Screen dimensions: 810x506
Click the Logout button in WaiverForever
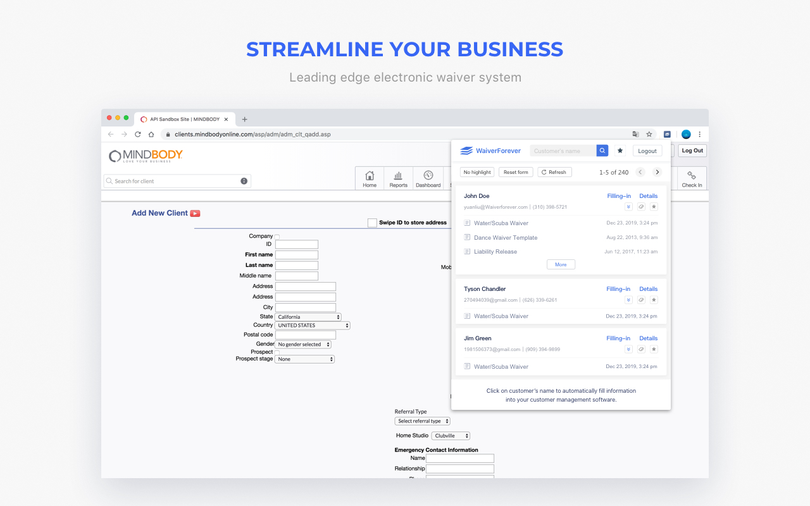click(647, 151)
